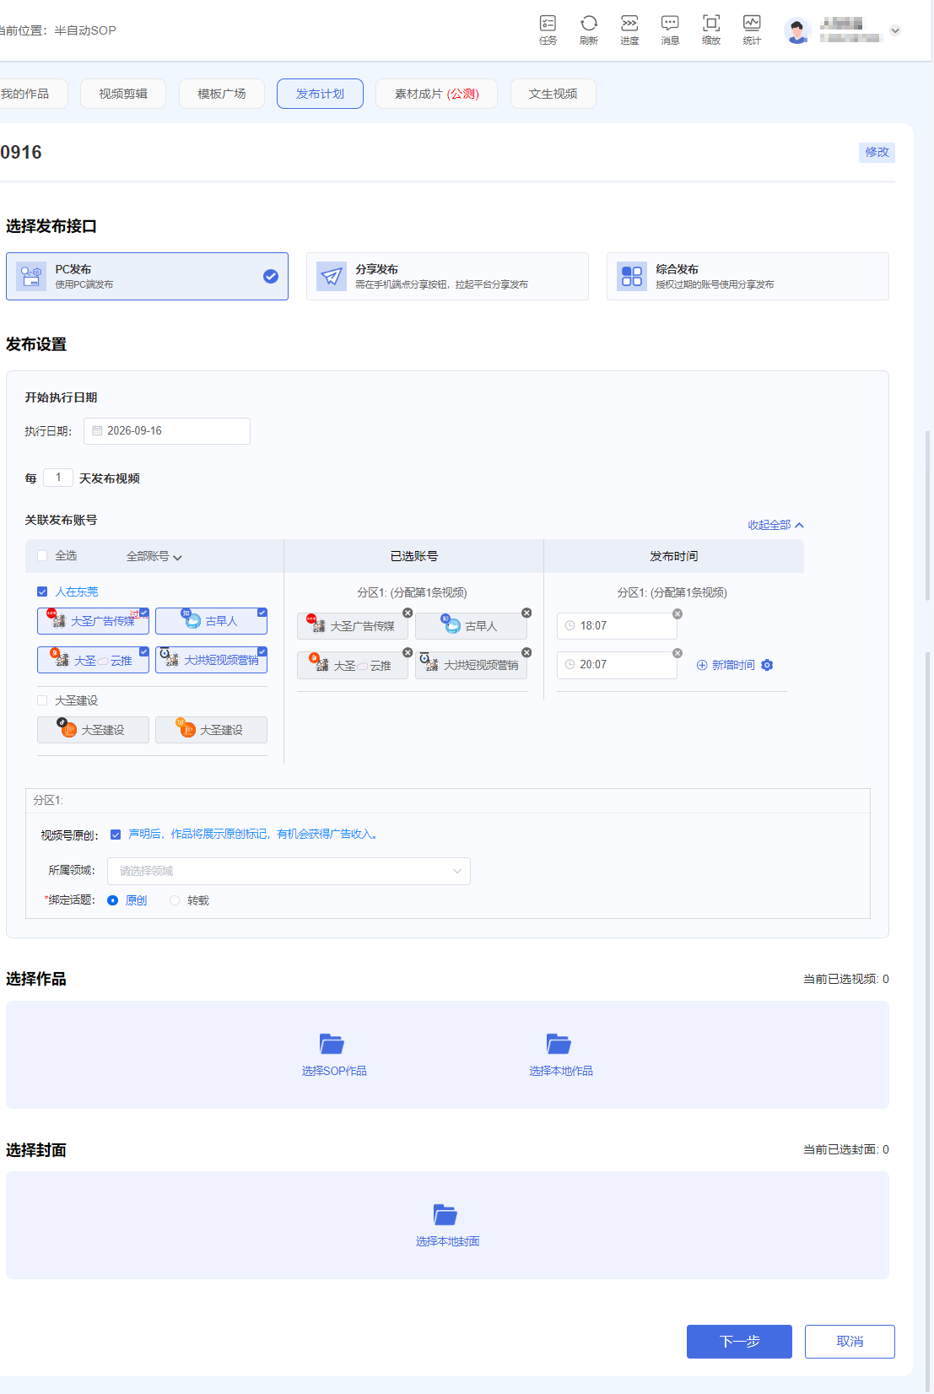
Task: Open the 发布计划 tab
Action: click(320, 94)
